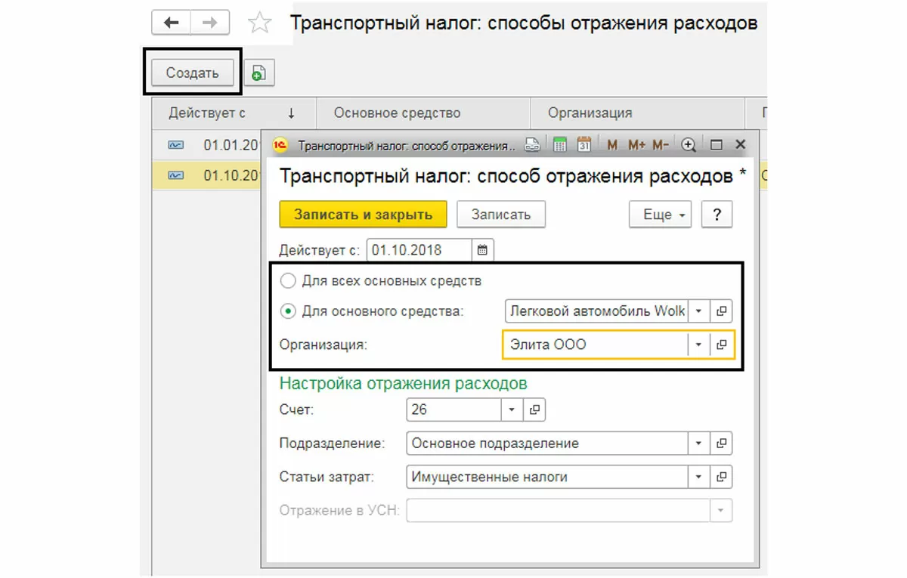Expand the Организация dropdown list

699,345
